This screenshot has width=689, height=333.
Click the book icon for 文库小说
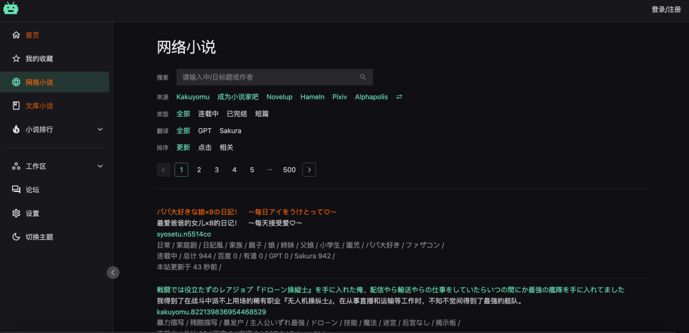pos(16,106)
